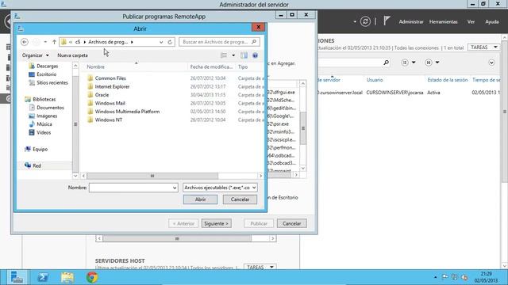Open TAREAS dropdown in Servidores Host

pos(260,268)
